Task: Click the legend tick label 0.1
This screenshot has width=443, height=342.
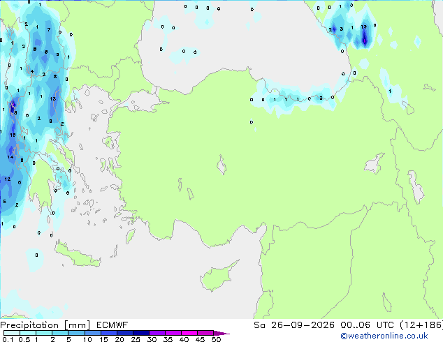Action: [x=8, y=339]
